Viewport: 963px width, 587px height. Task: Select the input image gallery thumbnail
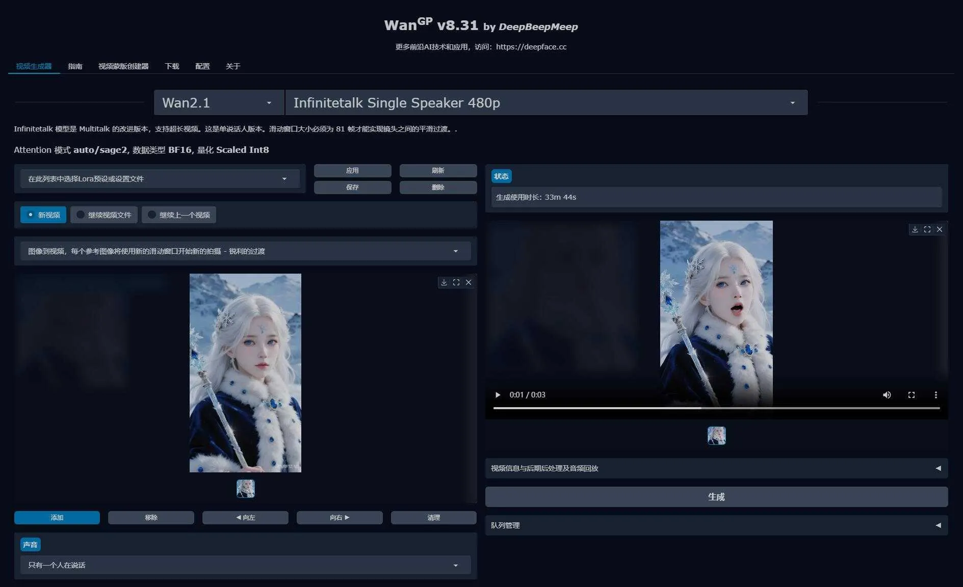[246, 489]
